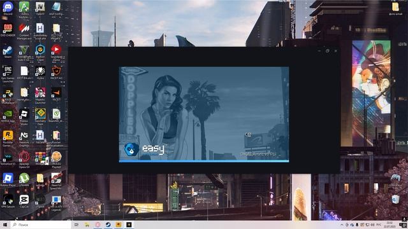
Task: Launch Content Manager from the desktop
Action: click(x=24, y=31)
